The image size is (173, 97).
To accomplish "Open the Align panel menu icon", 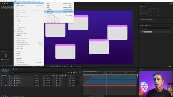I will coord(144,6).
